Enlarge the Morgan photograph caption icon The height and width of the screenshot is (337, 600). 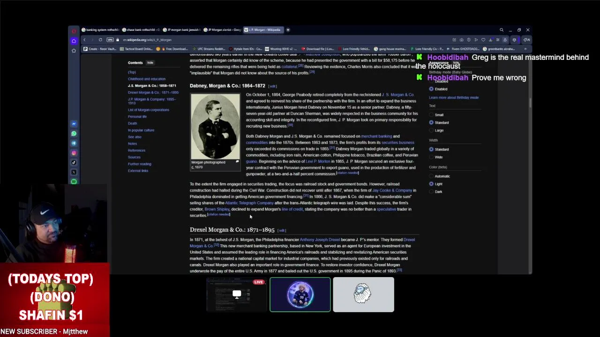click(x=237, y=162)
